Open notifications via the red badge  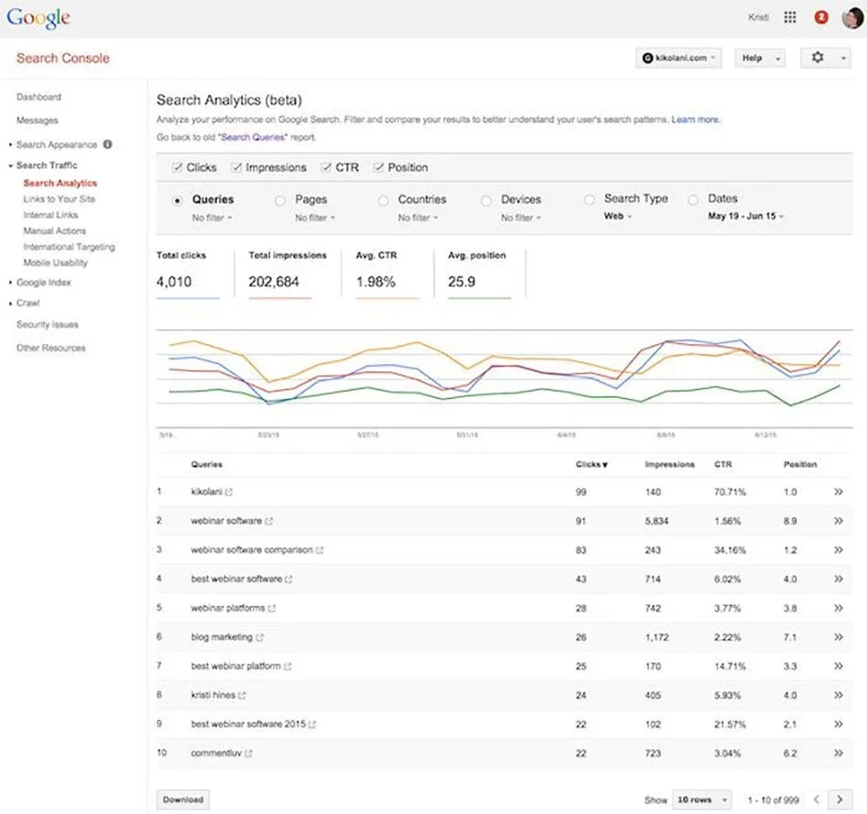point(823,16)
